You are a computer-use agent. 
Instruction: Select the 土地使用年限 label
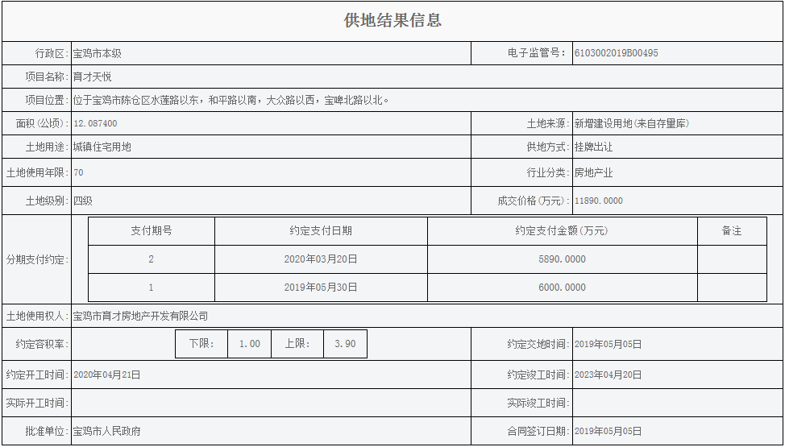pyautogui.click(x=38, y=172)
